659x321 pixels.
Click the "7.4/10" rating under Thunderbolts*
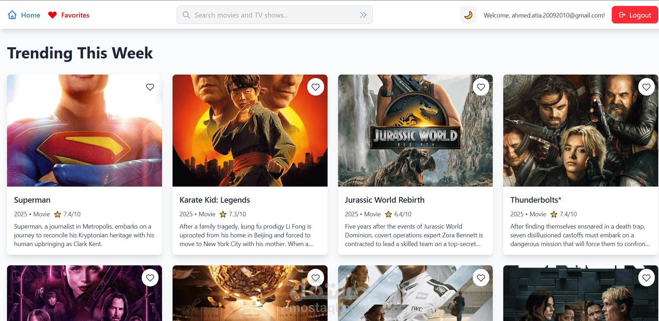pos(568,214)
